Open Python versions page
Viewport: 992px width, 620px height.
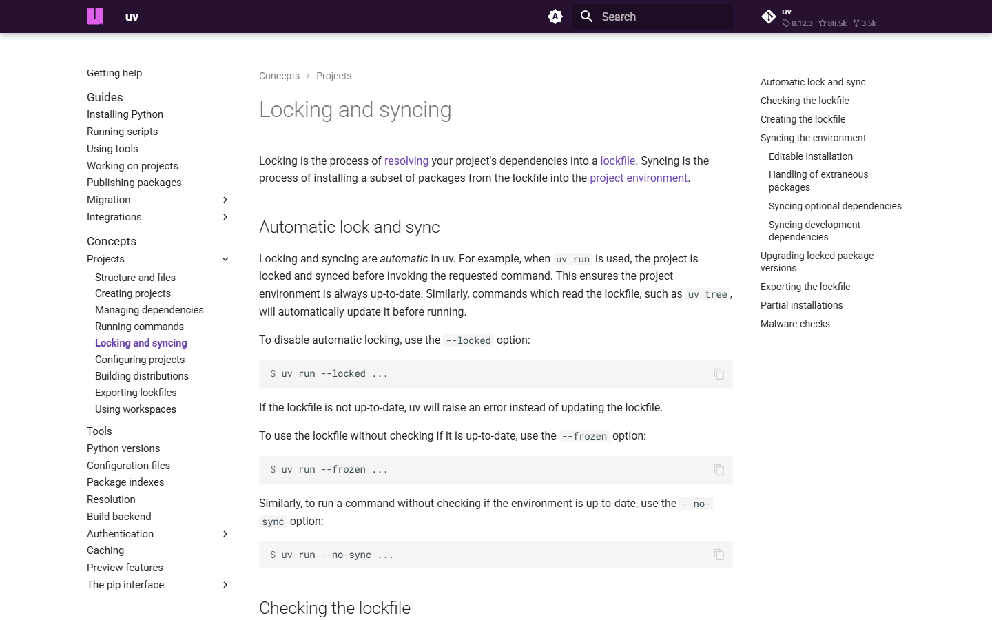point(123,448)
